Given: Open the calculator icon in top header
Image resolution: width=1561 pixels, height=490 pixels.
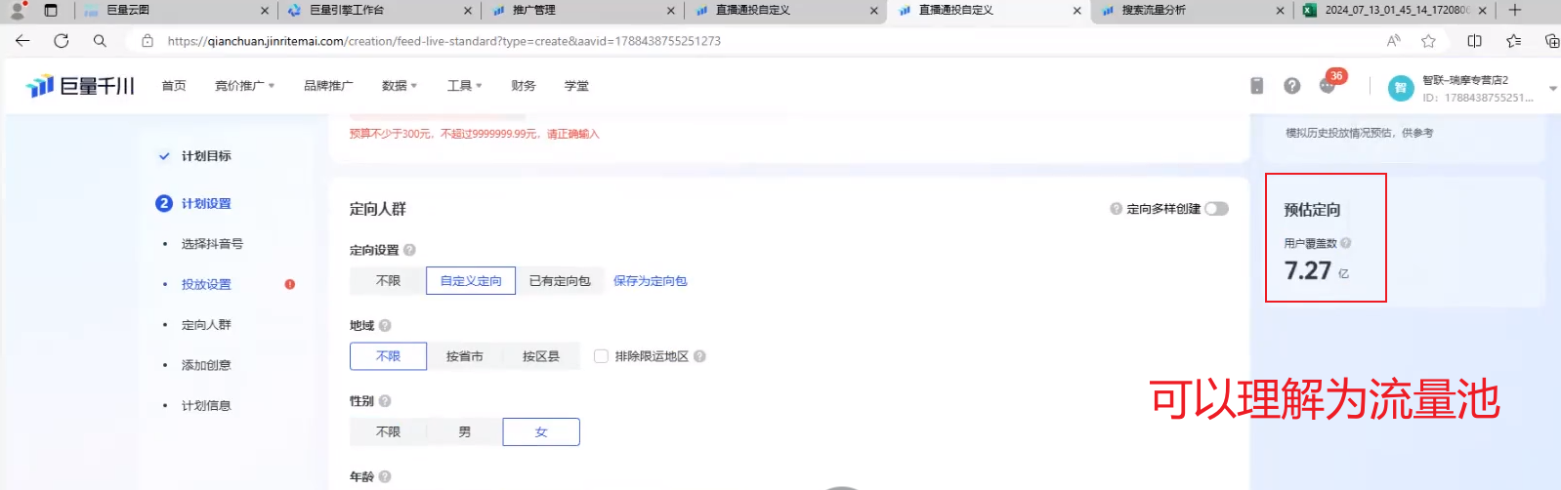Looking at the screenshot, I should pyautogui.click(x=1256, y=86).
